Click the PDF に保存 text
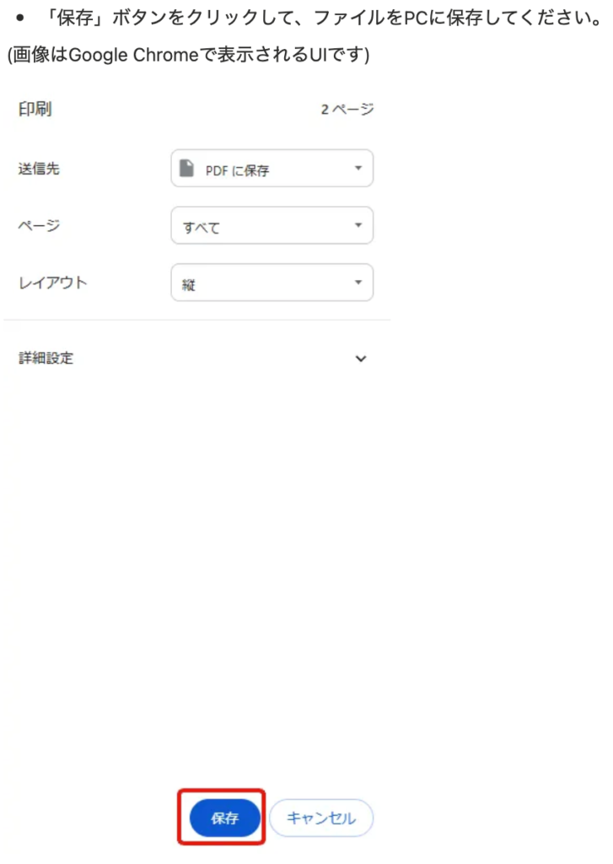This screenshot has width=613, height=864. (x=238, y=170)
